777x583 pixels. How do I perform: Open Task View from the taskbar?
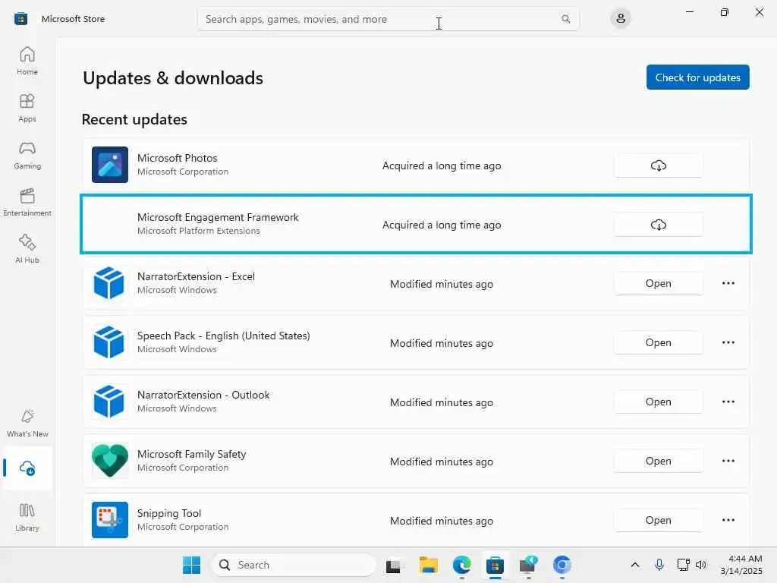click(x=394, y=565)
